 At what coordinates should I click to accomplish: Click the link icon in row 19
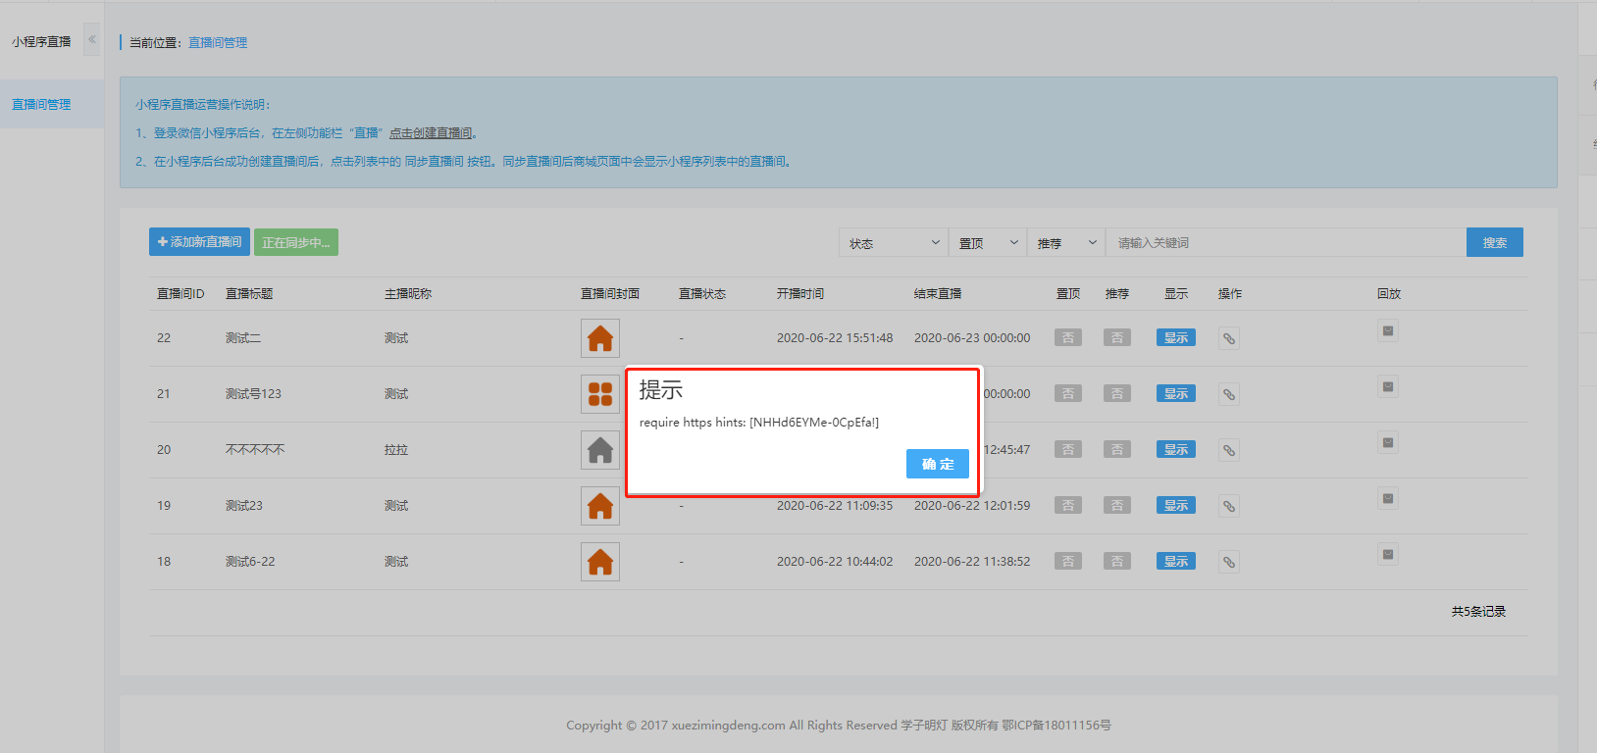1228,506
